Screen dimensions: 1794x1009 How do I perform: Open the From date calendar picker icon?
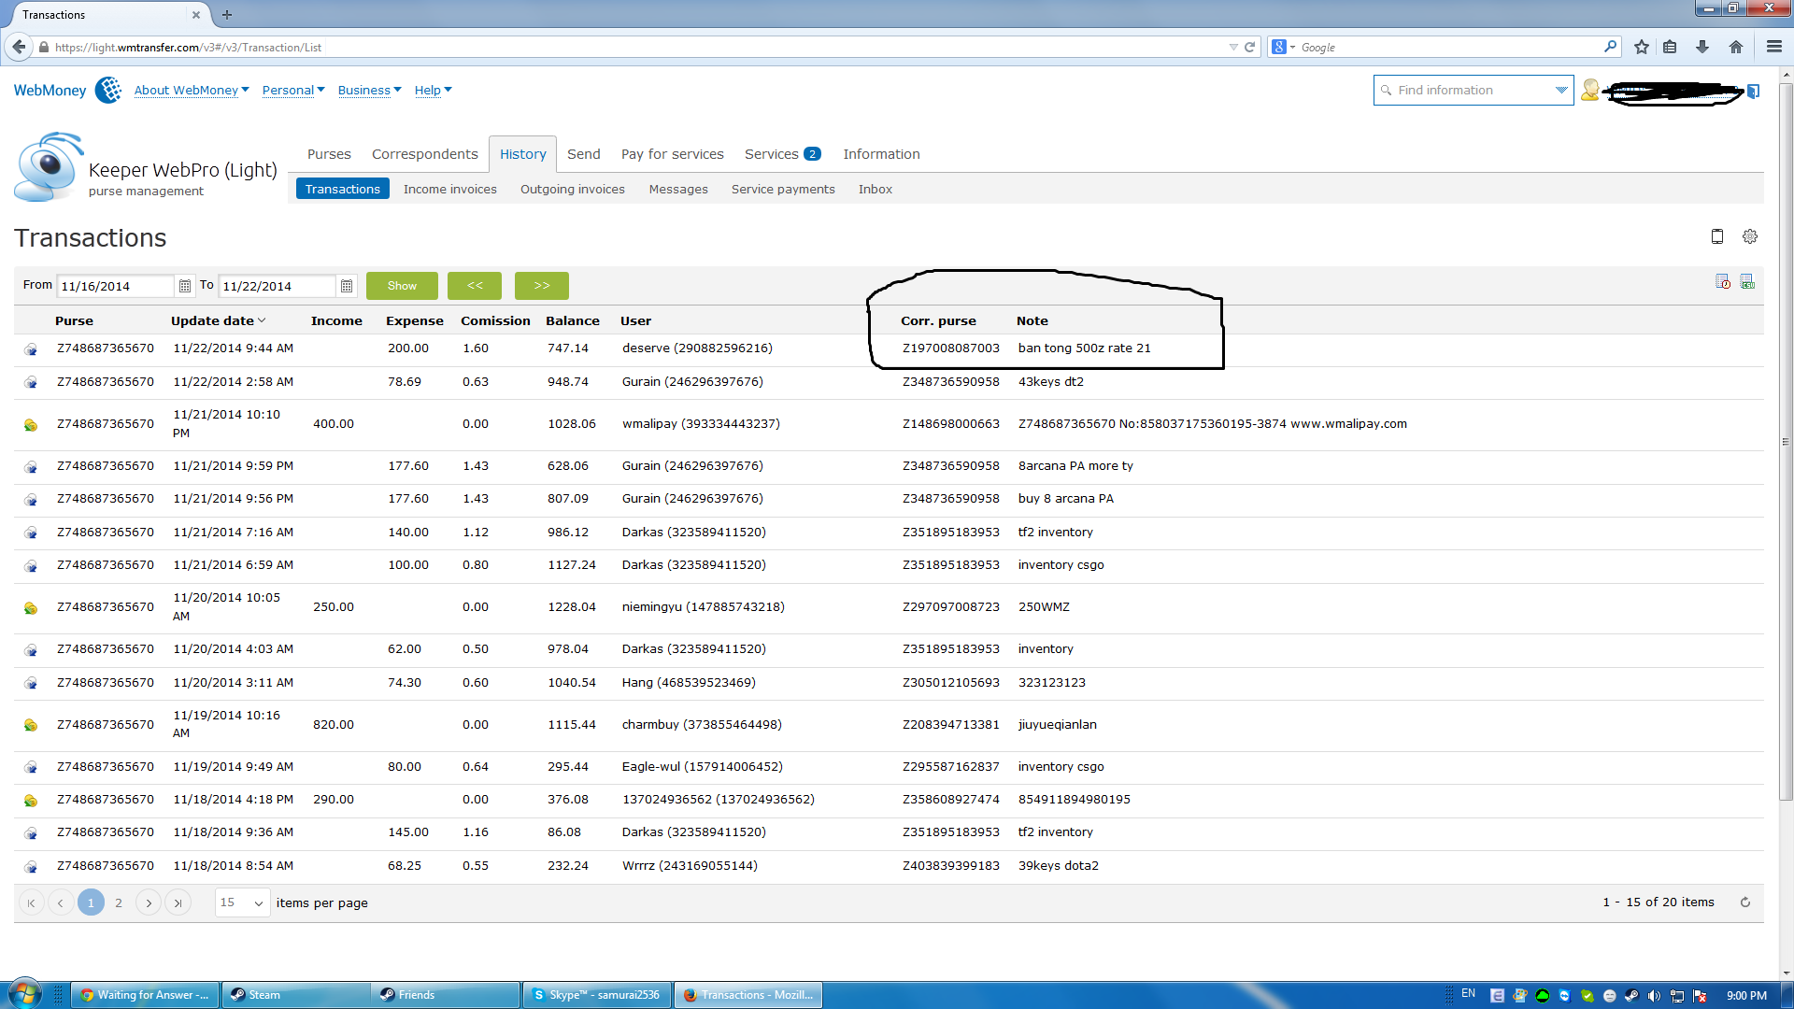pos(185,286)
